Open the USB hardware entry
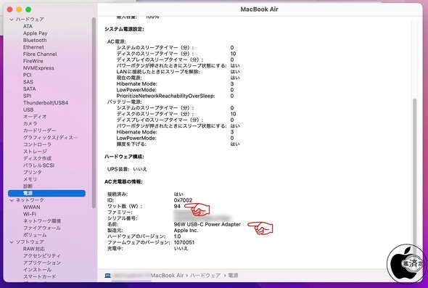Screen dimensions: 428x288 (x=28, y=110)
